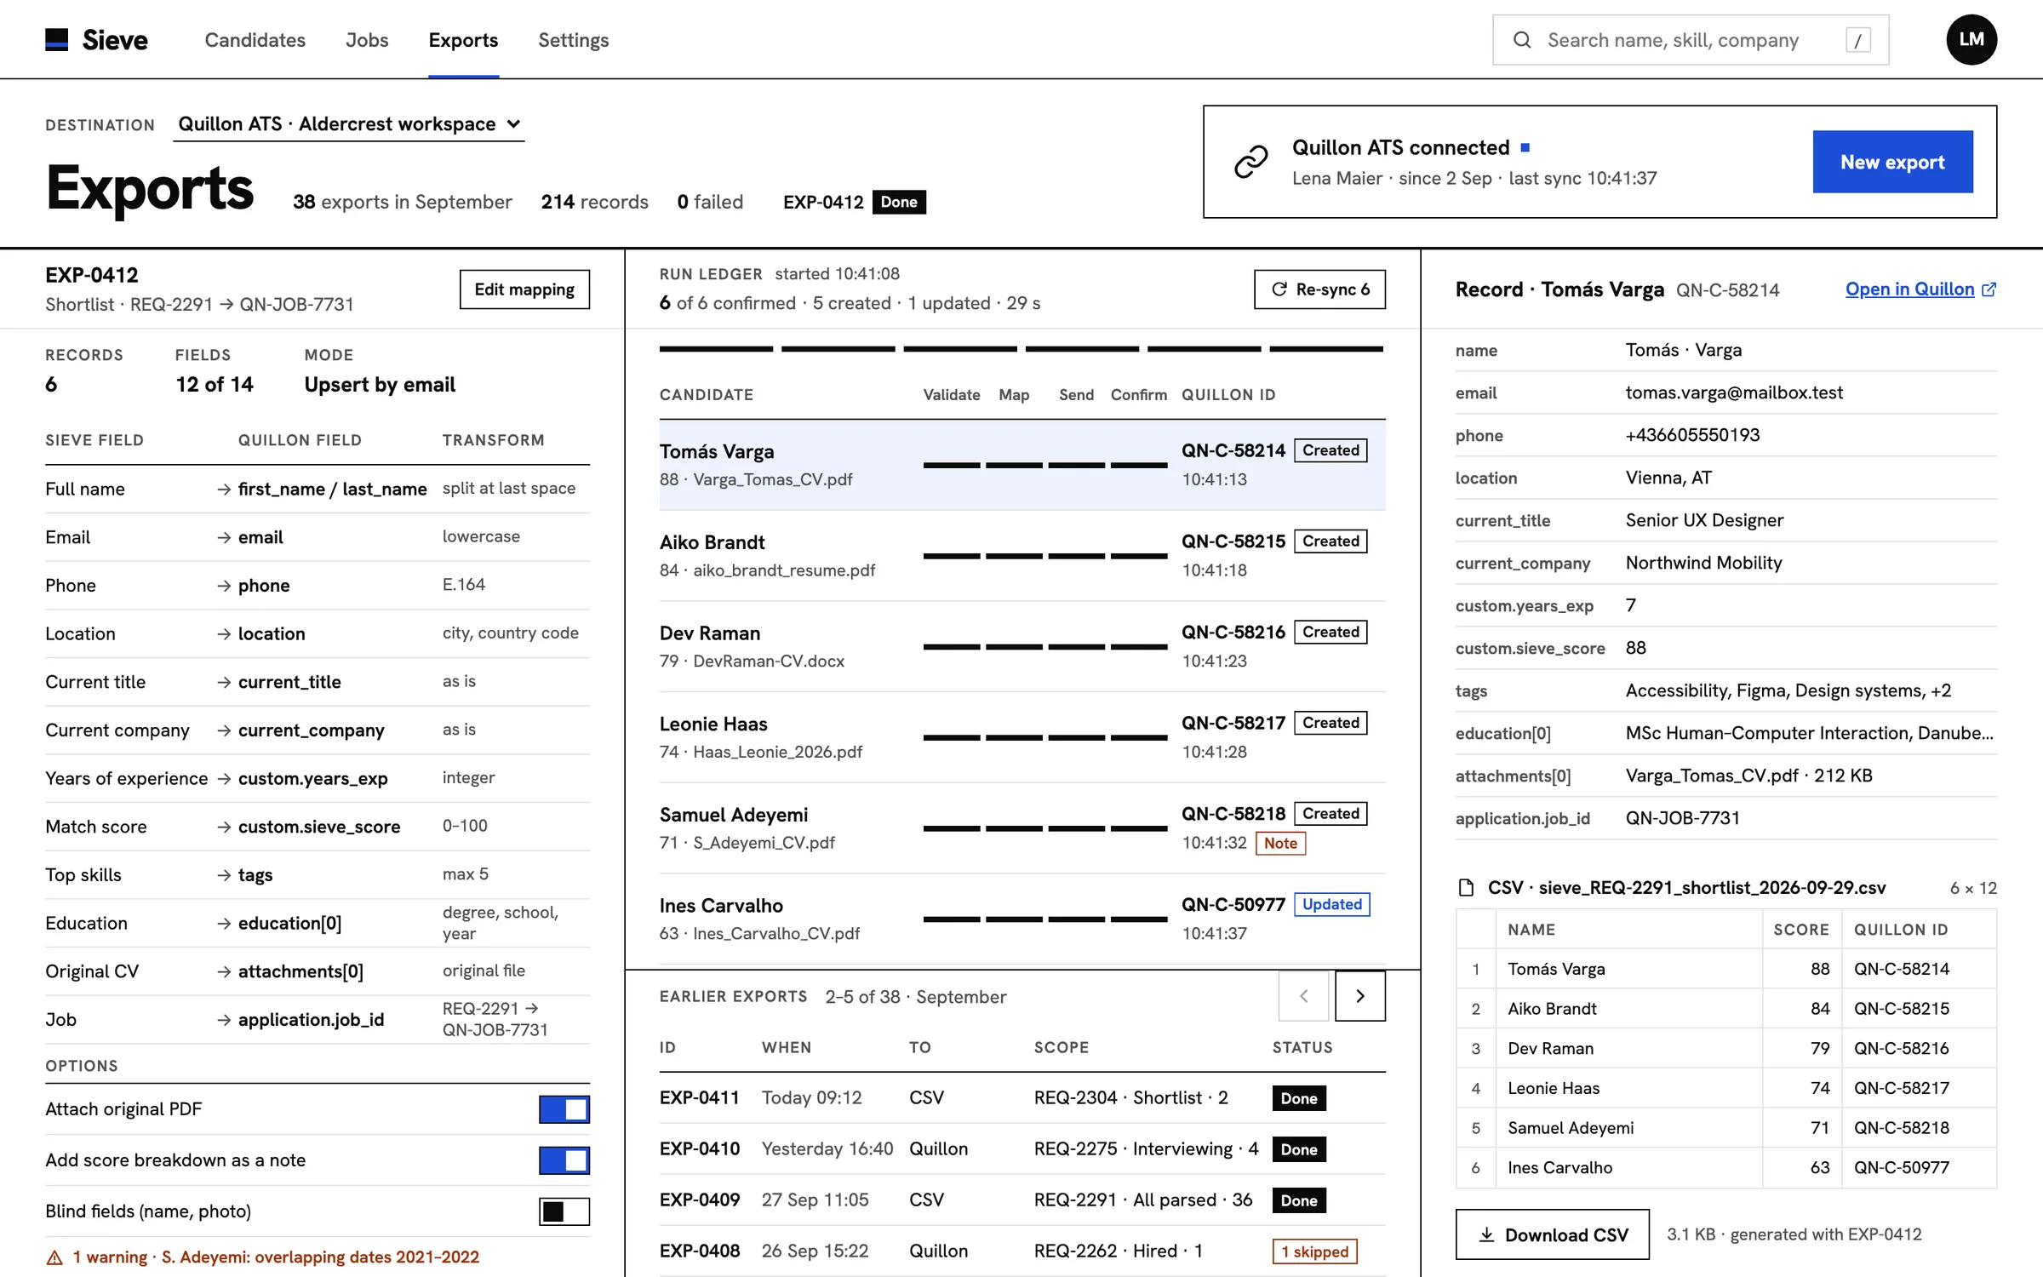Click the slash shortcut key badge
This screenshot has height=1277, width=2043.
click(1858, 40)
